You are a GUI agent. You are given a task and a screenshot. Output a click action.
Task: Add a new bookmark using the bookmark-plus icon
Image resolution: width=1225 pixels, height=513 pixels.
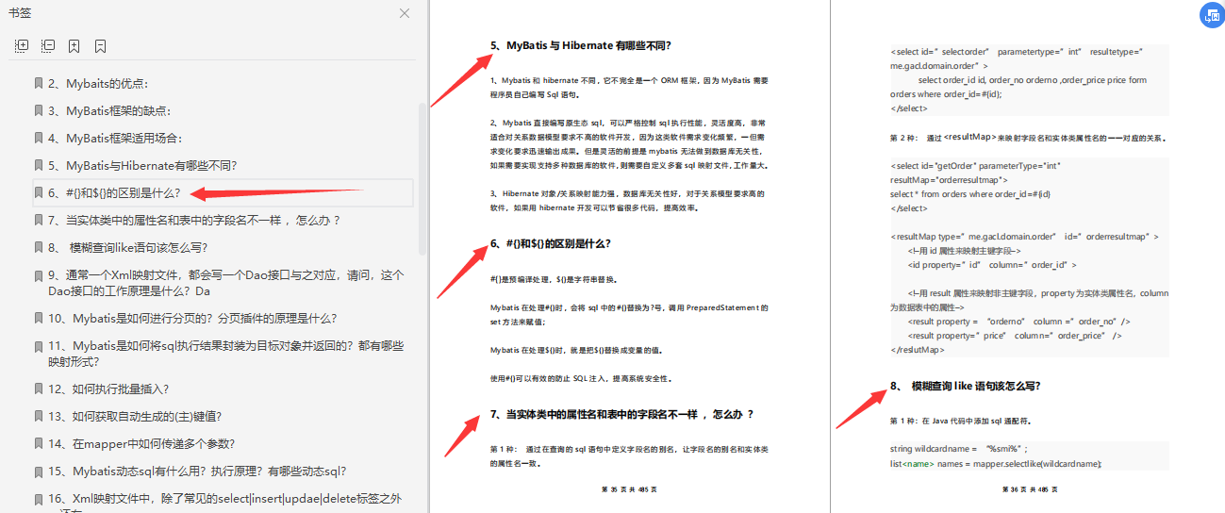[74, 45]
